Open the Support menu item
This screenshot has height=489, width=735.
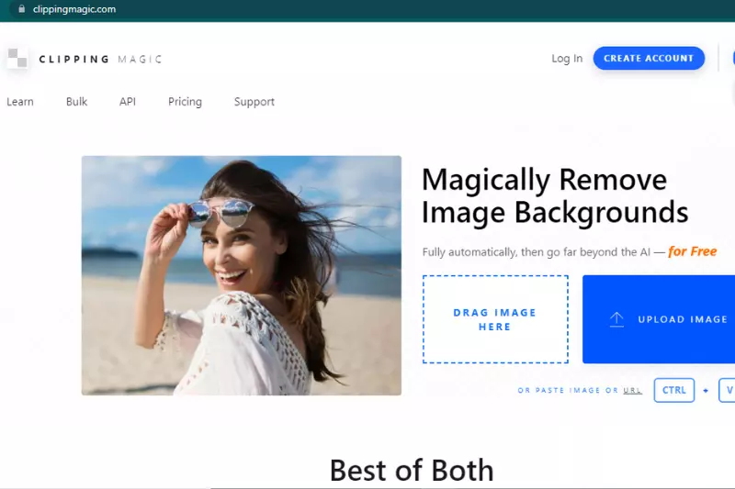point(254,102)
